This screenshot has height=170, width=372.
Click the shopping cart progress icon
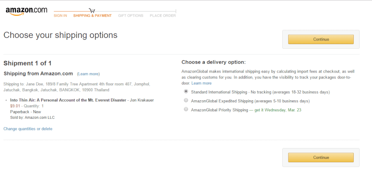(92, 10)
